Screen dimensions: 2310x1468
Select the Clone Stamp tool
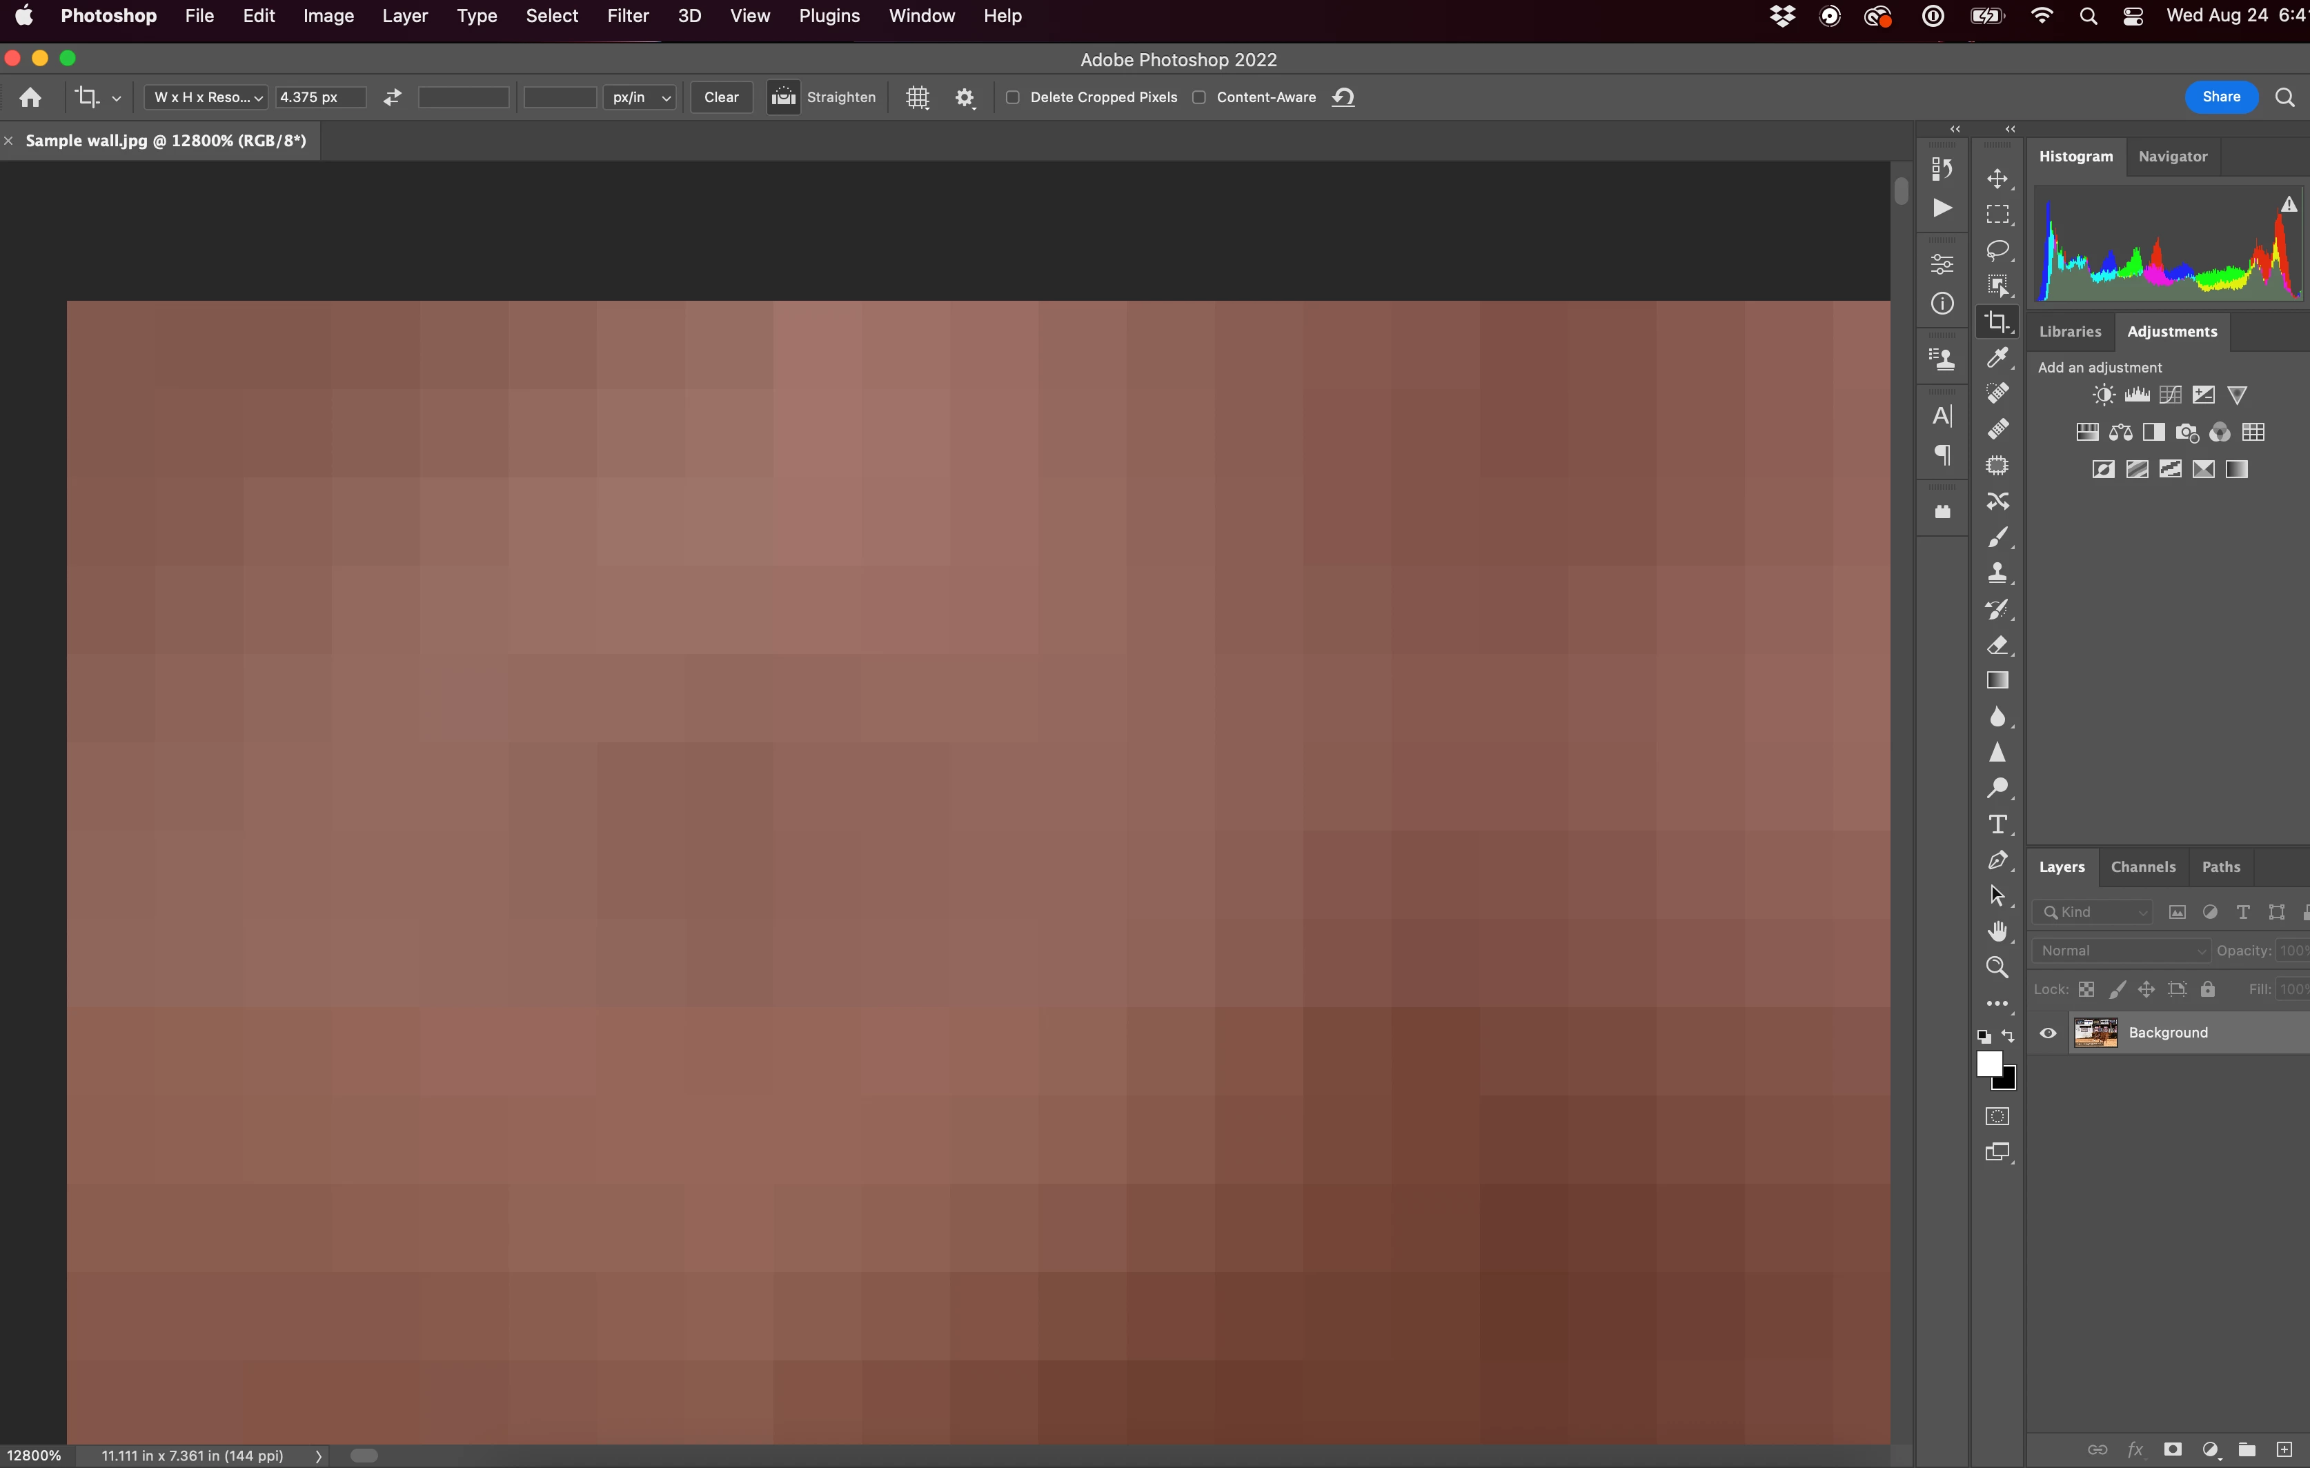point(1997,573)
